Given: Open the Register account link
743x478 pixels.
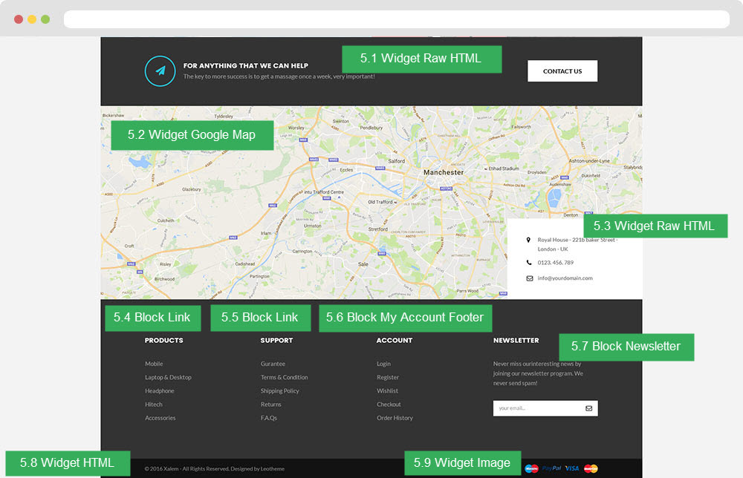Looking at the screenshot, I should click(388, 378).
